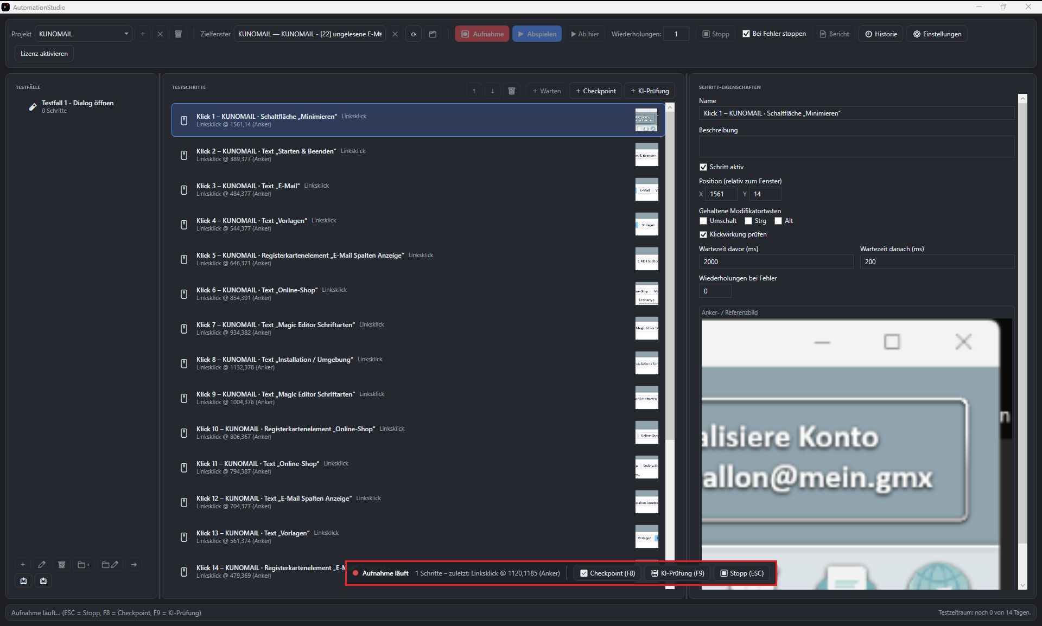Screen dimensions: 1042x626
Task: Click the export (upload) icon in the Testfälle panel
Action: pos(23,581)
